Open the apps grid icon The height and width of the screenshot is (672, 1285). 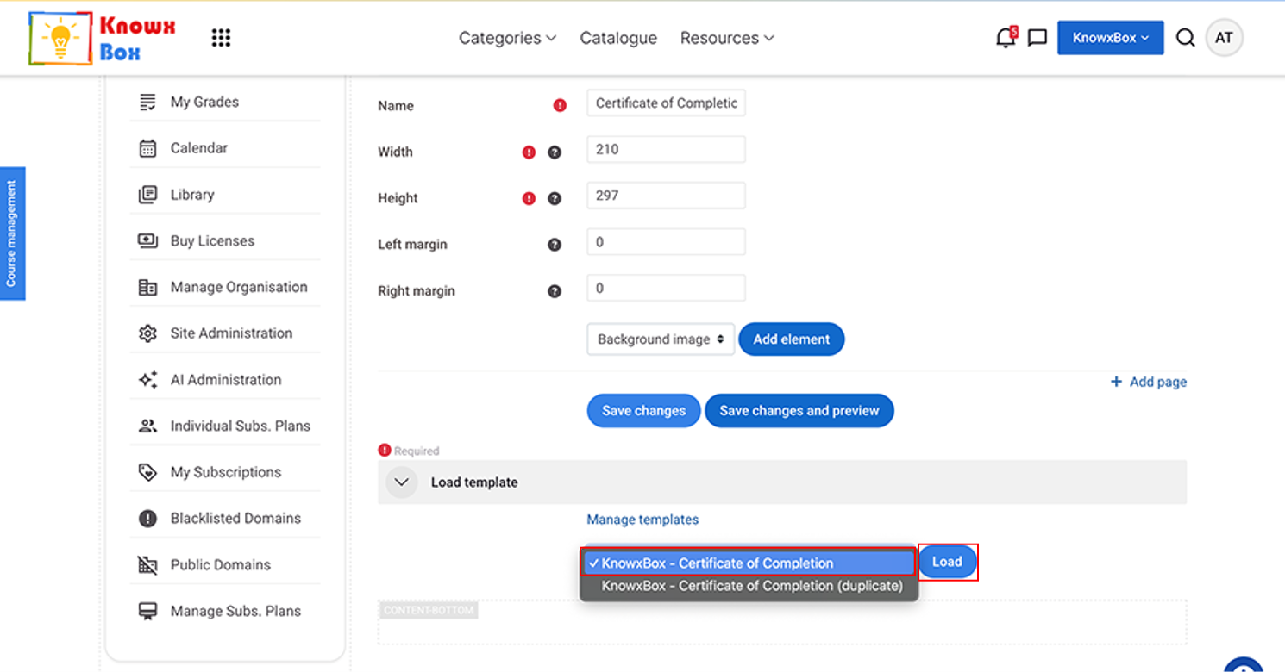pyautogui.click(x=221, y=38)
